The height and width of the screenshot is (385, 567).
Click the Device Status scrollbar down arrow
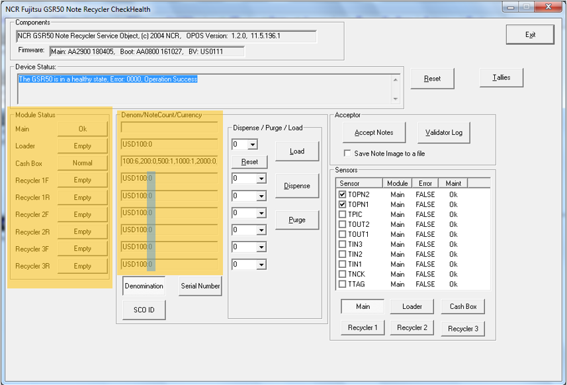396,99
